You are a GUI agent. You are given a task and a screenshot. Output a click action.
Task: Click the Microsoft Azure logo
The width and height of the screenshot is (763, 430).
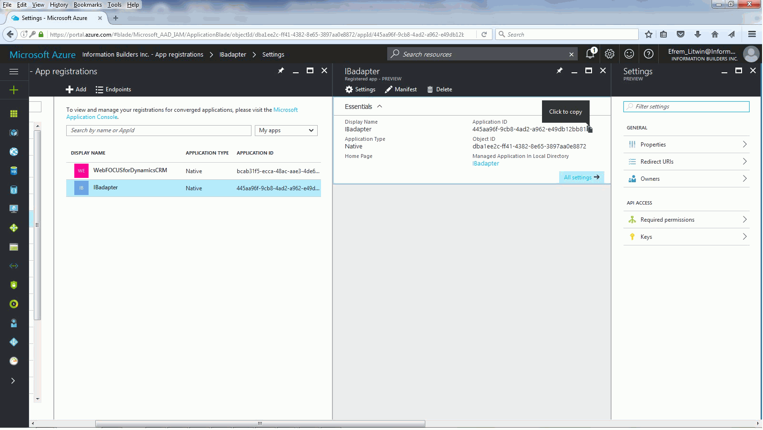[x=42, y=55]
